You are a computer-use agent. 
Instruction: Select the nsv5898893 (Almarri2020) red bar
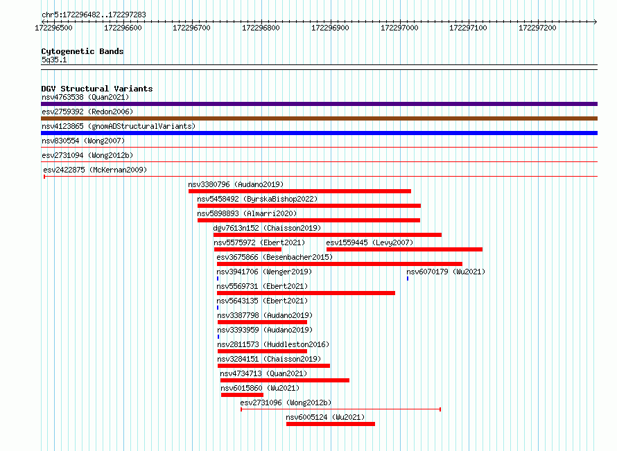click(309, 220)
